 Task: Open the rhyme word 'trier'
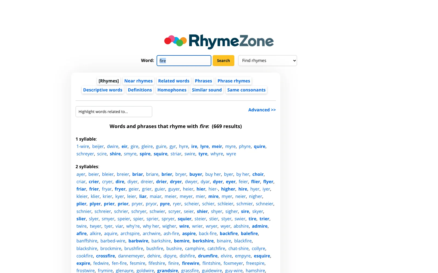(x=264, y=219)
